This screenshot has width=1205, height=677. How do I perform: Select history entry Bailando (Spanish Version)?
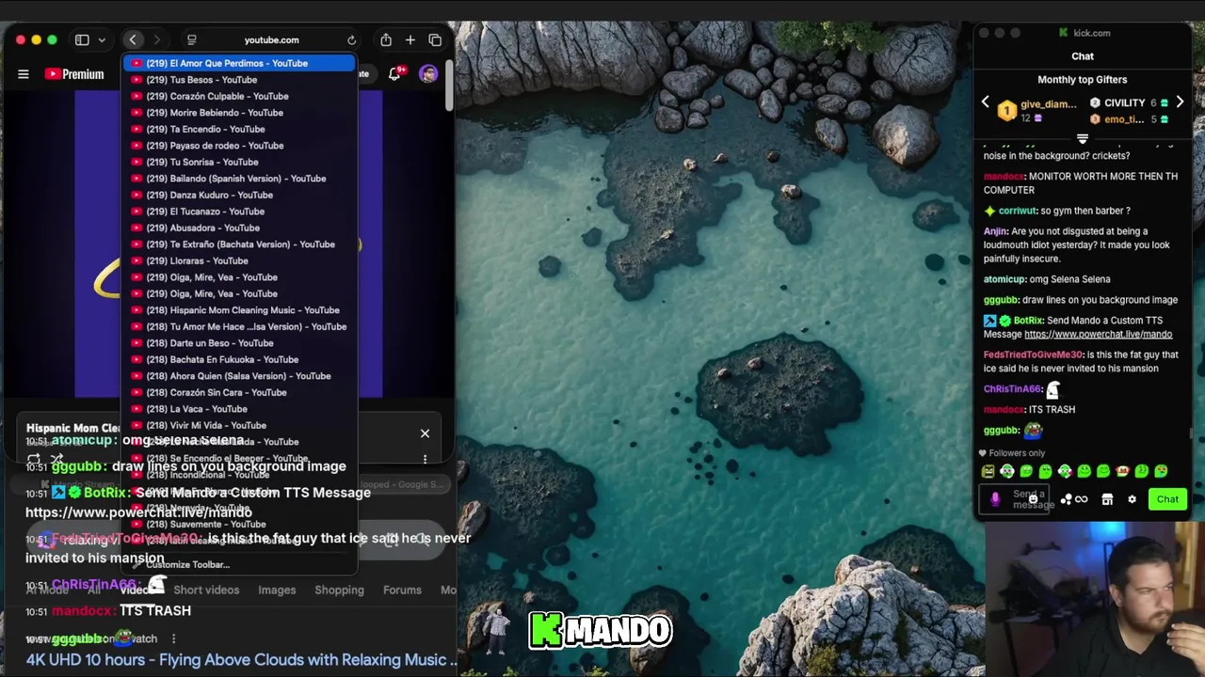point(239,179)
